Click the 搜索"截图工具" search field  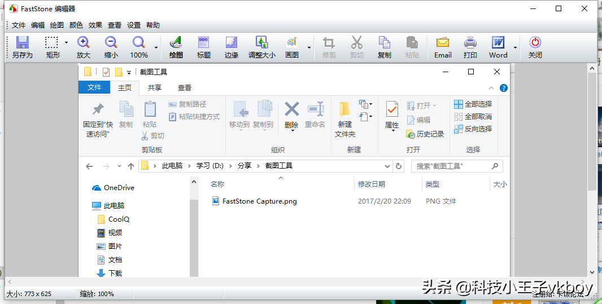[x=457, y=166]
